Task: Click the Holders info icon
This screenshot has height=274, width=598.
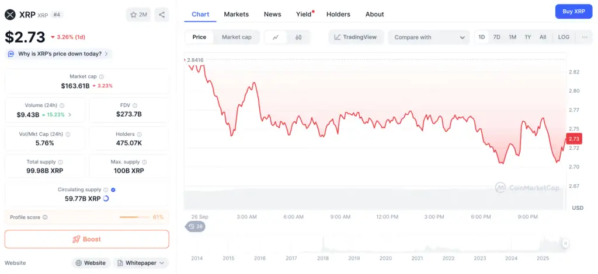Action: click(x=139, y=134)
